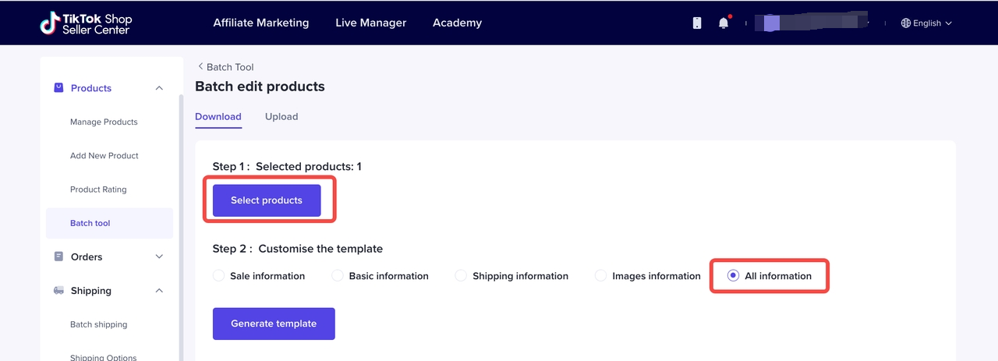Choose the Basic information radio option

pos(338,276)
